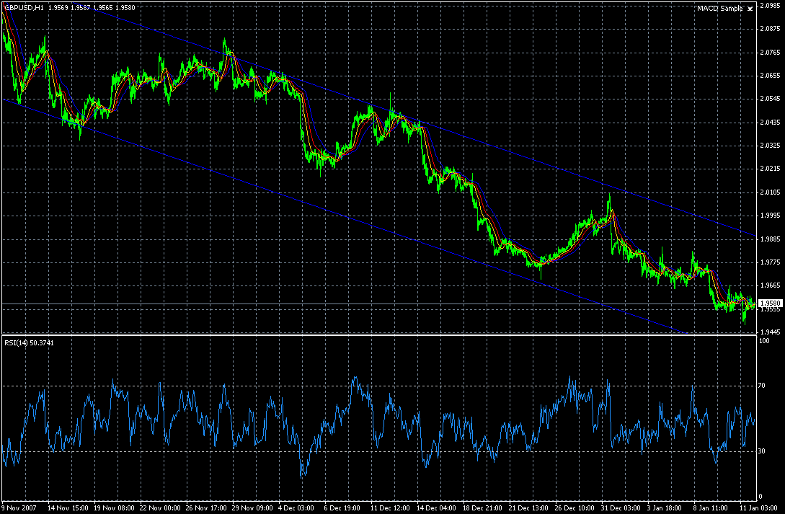Click the 2.0655 price scale value
Image resolution: width=785 pixels, height=514 pixels.
[x=770, y=76]
